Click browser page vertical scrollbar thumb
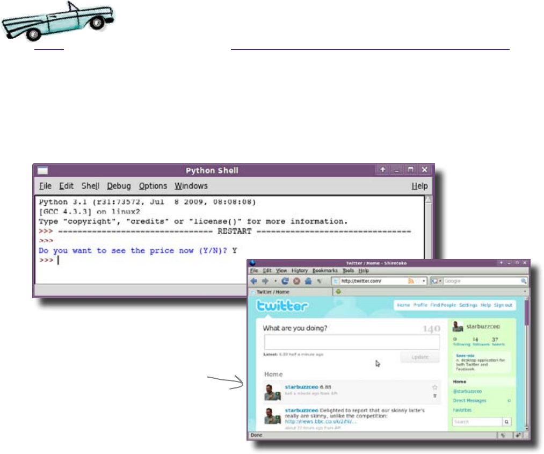Viewport: 544px width, 454px height. tap(526, 312)
